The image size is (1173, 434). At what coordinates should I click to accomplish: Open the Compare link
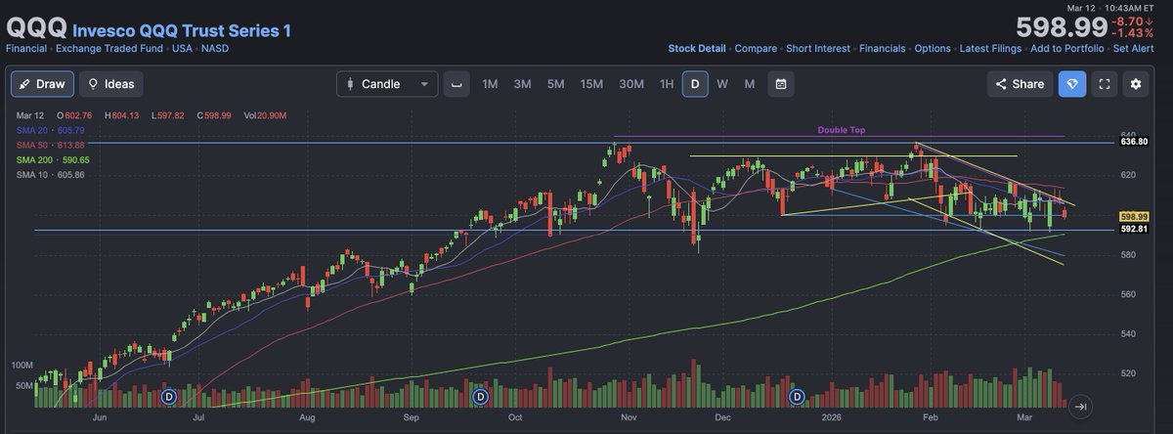pos(756,48)
